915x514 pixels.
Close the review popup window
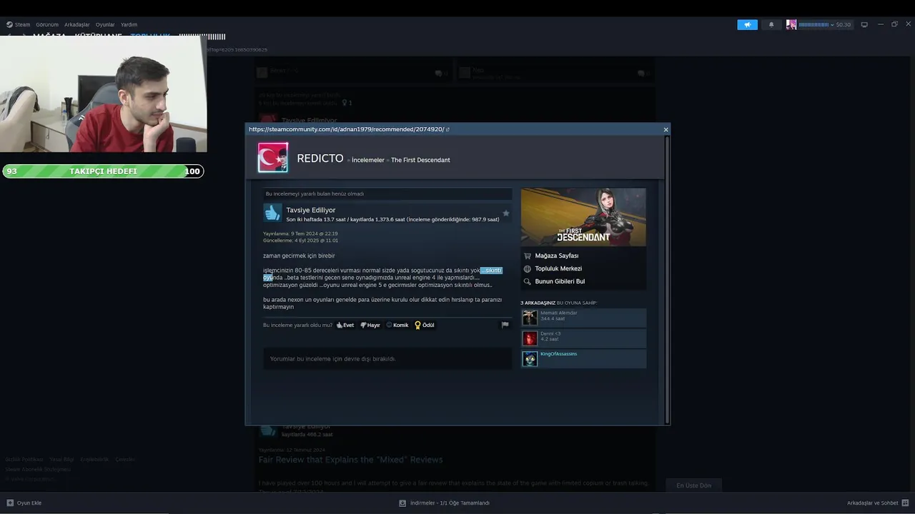(666, 129)
